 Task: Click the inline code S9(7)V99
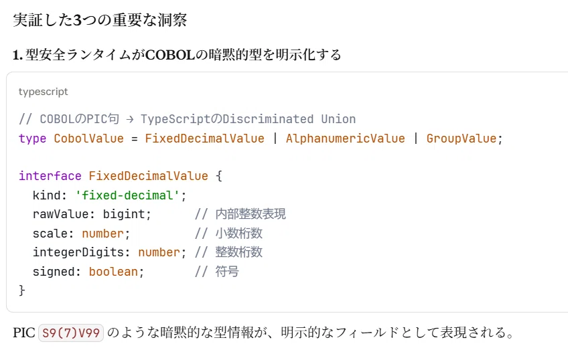pyautogui.click(x=71, y=333)
